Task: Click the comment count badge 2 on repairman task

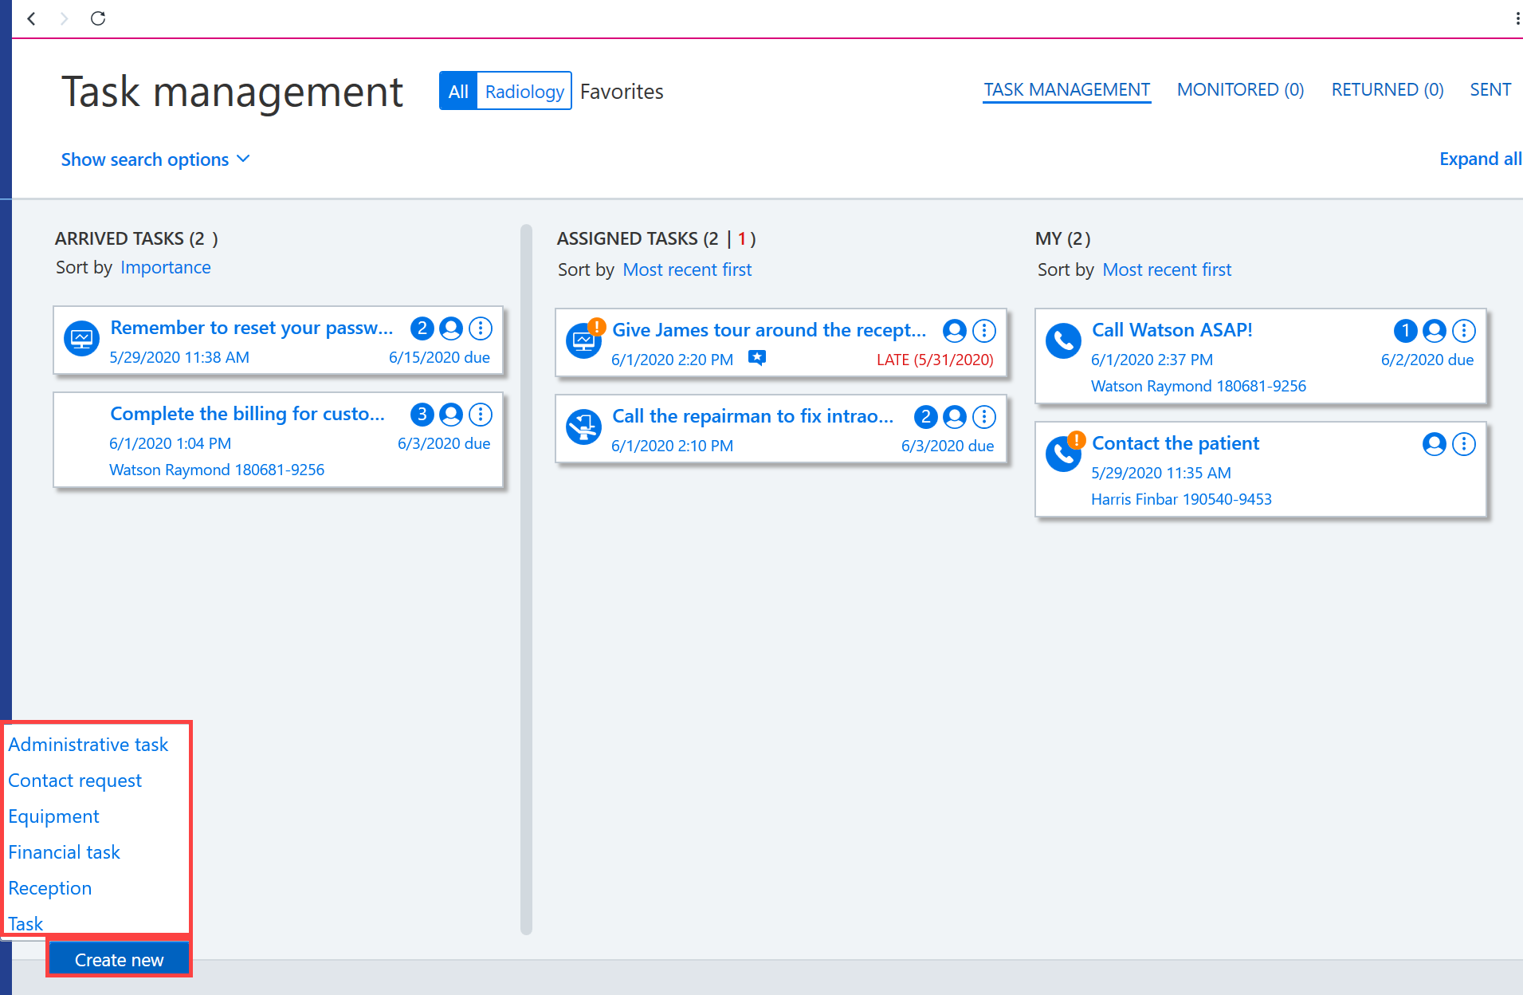Action: pos(925,417)
